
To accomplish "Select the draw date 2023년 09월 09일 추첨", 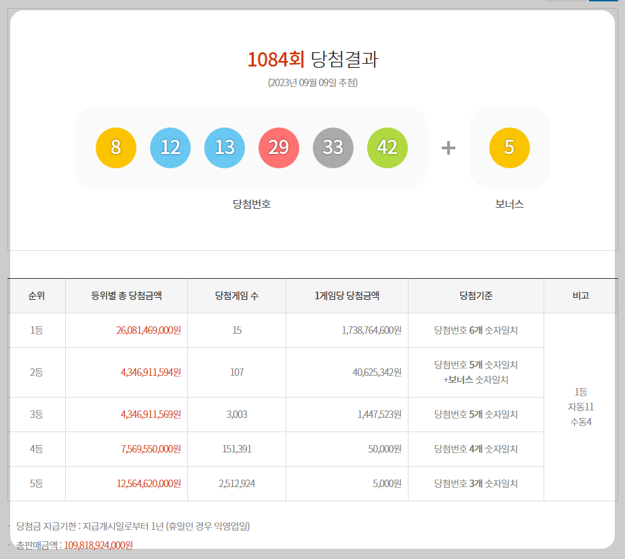I will click(x=312, y=83).
